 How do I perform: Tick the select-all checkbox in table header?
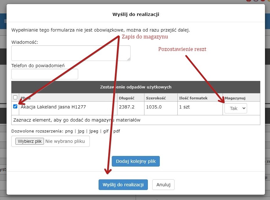click(x=15, y=97)
